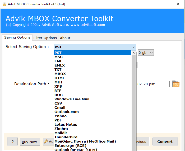Choose RTF from the list
This screenshot has height=151, width=185.
click(92, 91)
